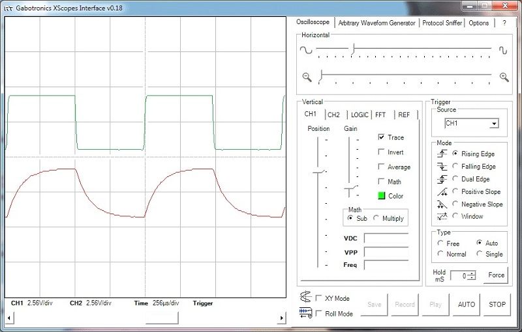The width and height of the screenshot is (522, 332).
Task: Click the Force trigger button
Action: (496, 275)
